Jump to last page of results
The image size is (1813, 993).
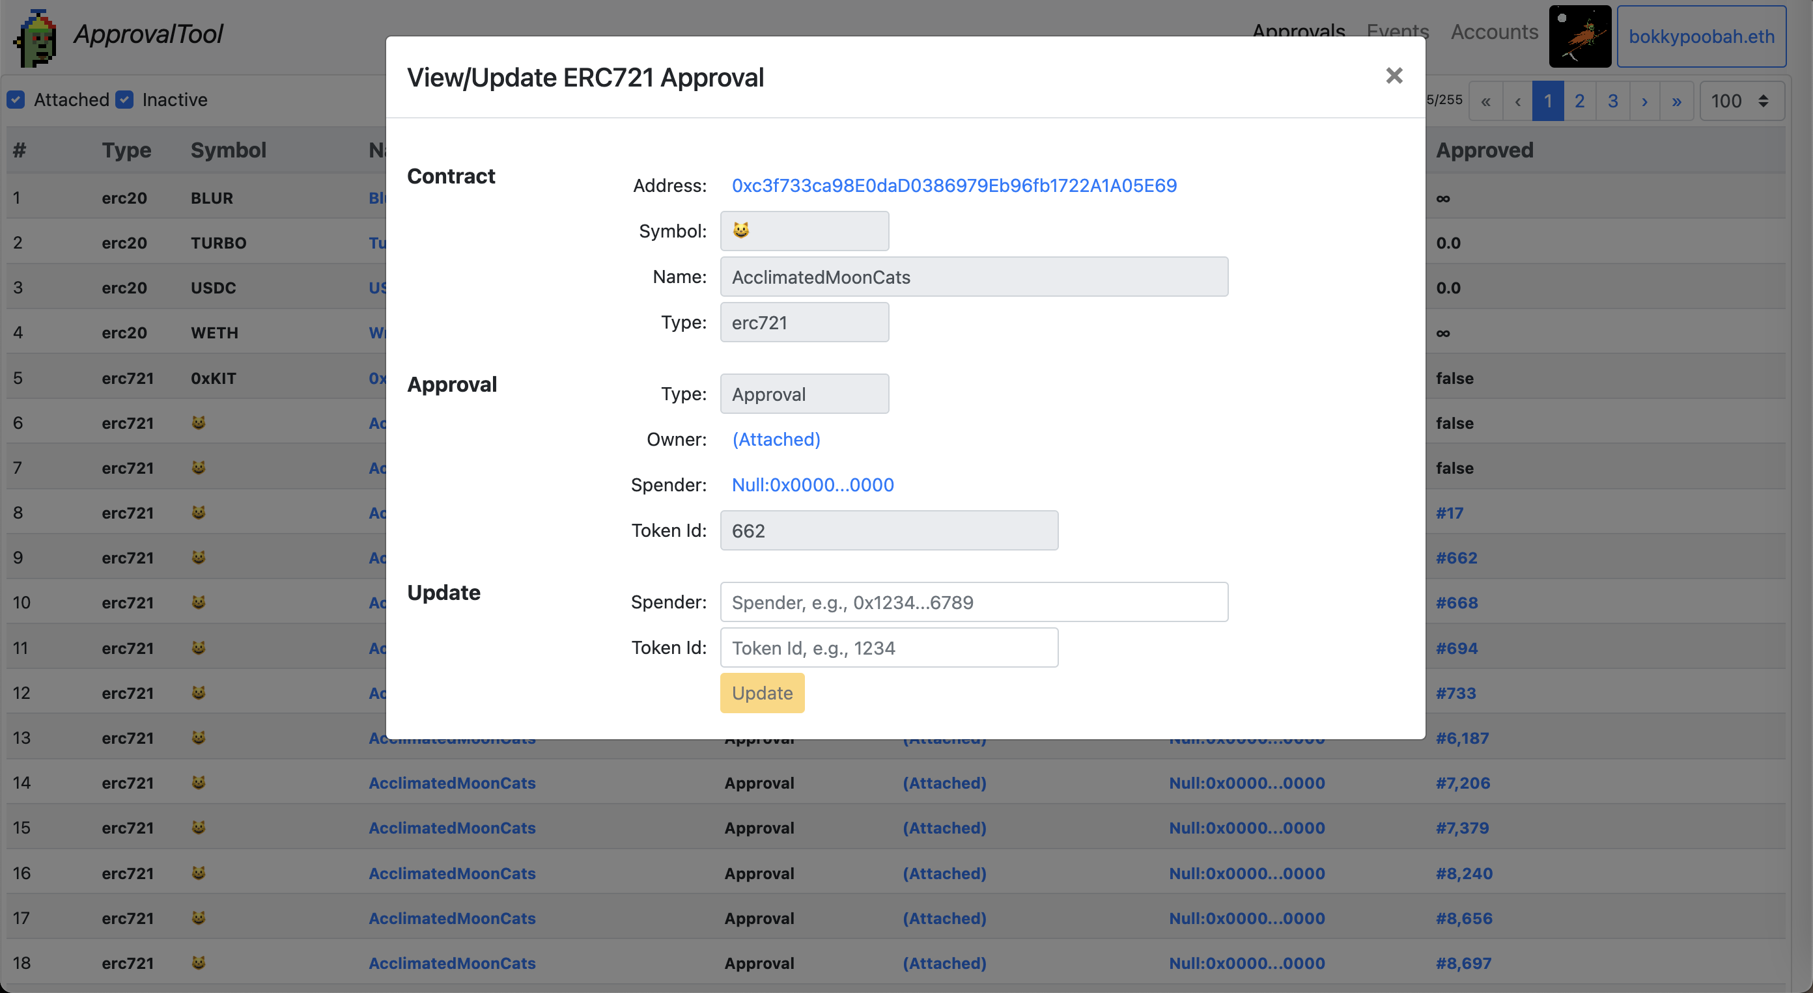point(1676,102)
